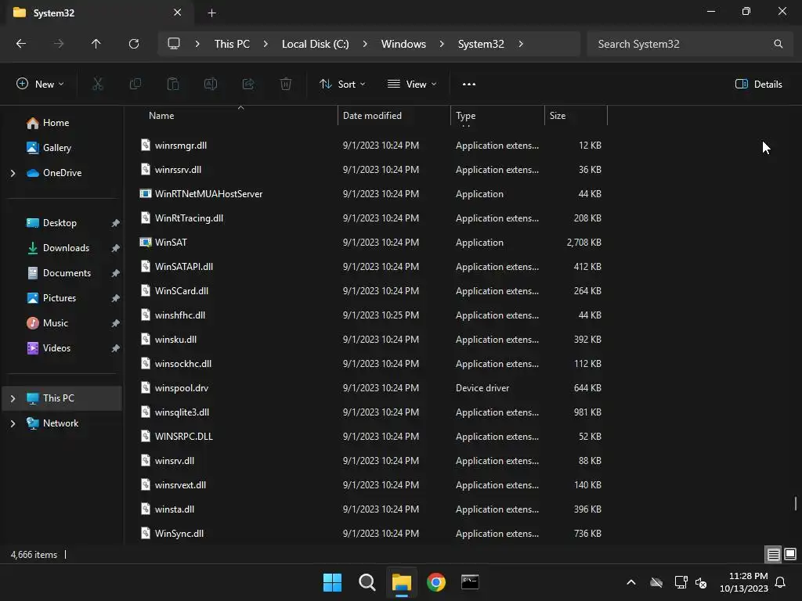Click the Copy toolbar icon
The height and width of the screenshot is (601, 802).
point(135,84)
